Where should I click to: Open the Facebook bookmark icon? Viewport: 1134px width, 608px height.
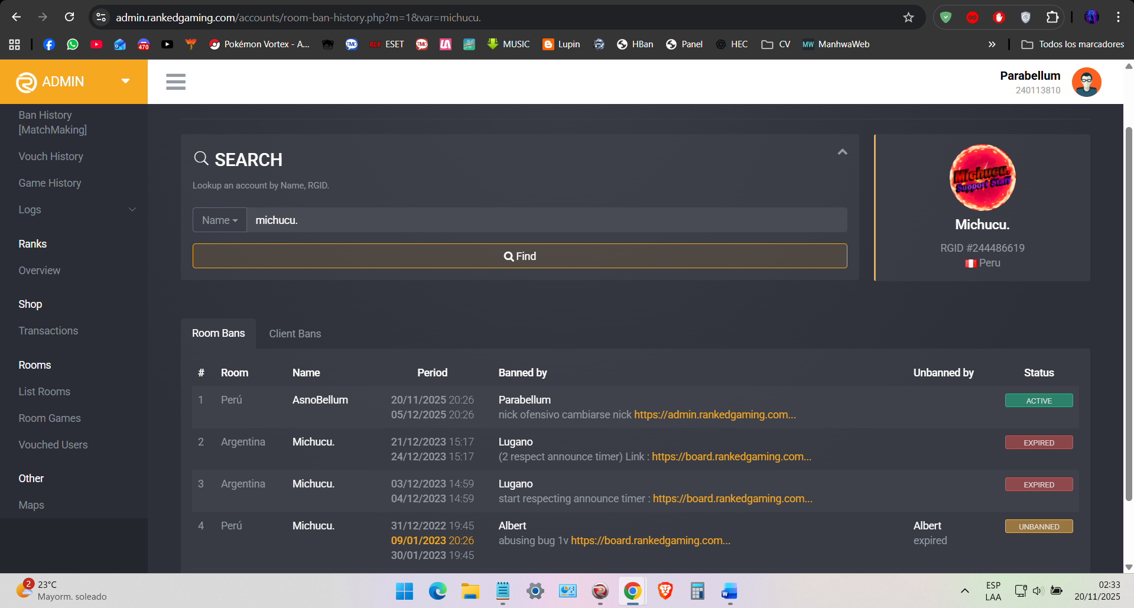pos(49,44)
